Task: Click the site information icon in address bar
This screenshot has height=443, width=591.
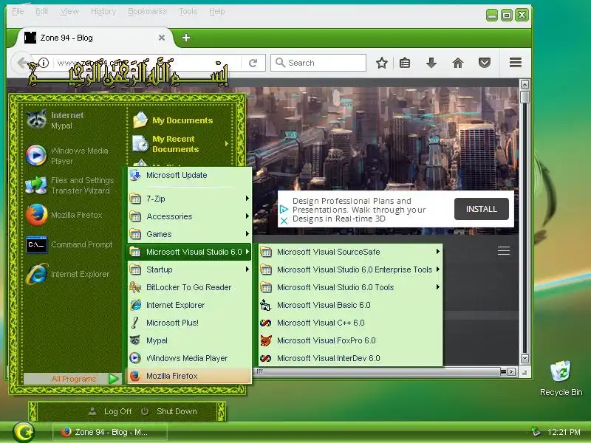Action: 44,63
